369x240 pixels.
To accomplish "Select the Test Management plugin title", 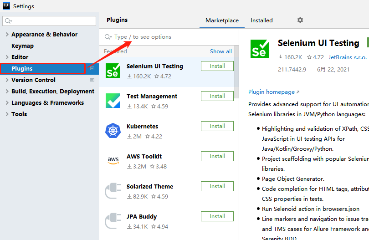I will [x=152, y=97].
